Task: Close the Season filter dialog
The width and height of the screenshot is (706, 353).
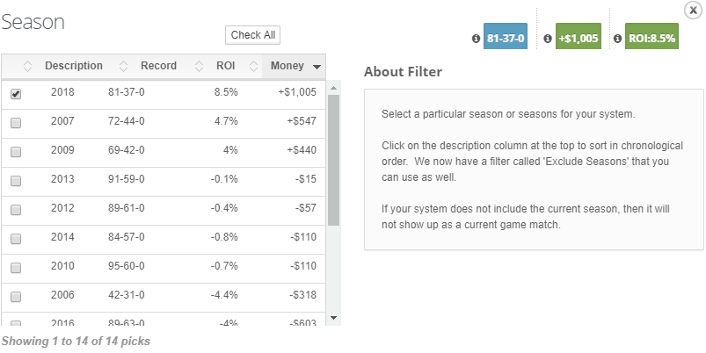Action: pos(693,11)
